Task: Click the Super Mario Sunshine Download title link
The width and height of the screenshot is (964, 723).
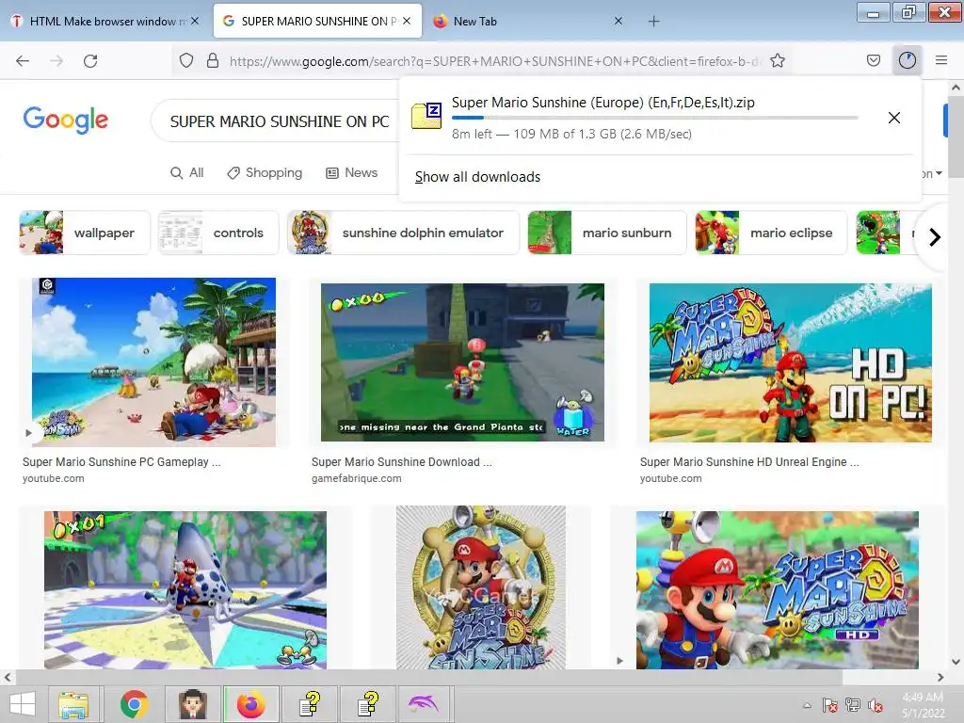Action: 401,461
